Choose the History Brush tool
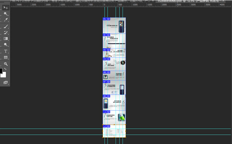The width and height of the screenshot is (232, 144). point(5,33)
